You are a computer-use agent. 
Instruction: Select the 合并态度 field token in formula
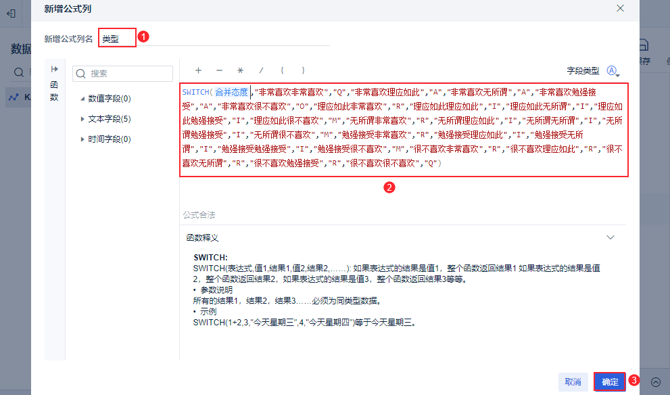click(231, 92)
